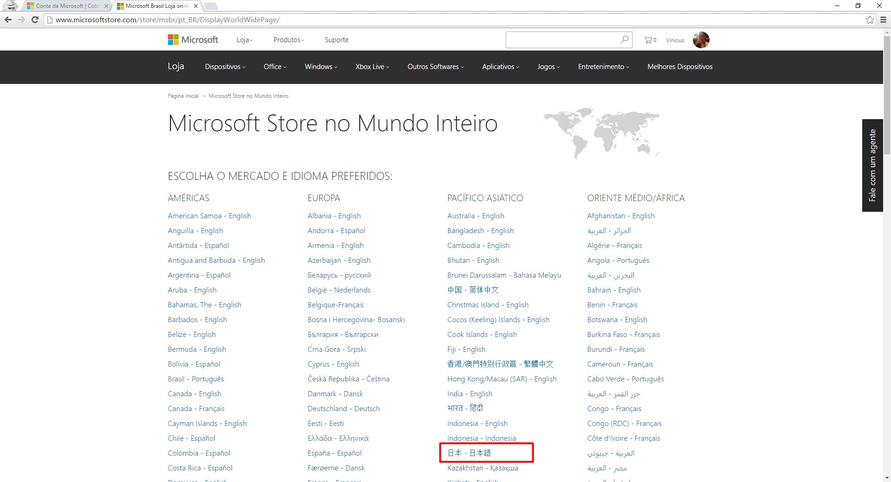Expand the Jogos menu
The image size is (891, 482).
[549, 67]
